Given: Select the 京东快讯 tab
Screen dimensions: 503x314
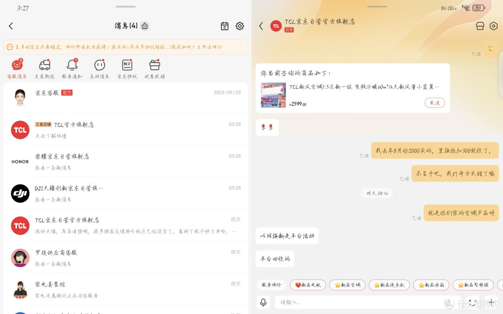Looking at the screenshot, I should 127,69.
